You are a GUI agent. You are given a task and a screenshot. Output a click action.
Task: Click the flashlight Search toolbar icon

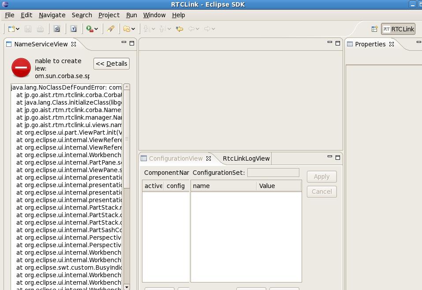pos(111,29)
